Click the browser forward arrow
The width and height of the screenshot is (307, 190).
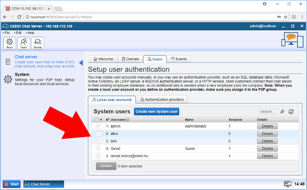coord(12,17)
